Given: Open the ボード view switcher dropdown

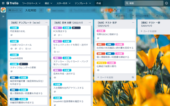Looking at the screenshot, I should (15, 10).
